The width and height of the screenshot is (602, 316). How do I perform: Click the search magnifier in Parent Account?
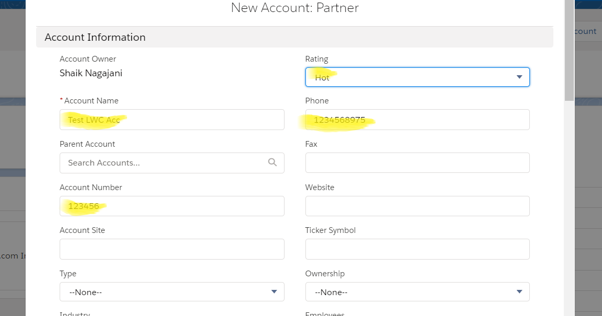tap(272, 162)
